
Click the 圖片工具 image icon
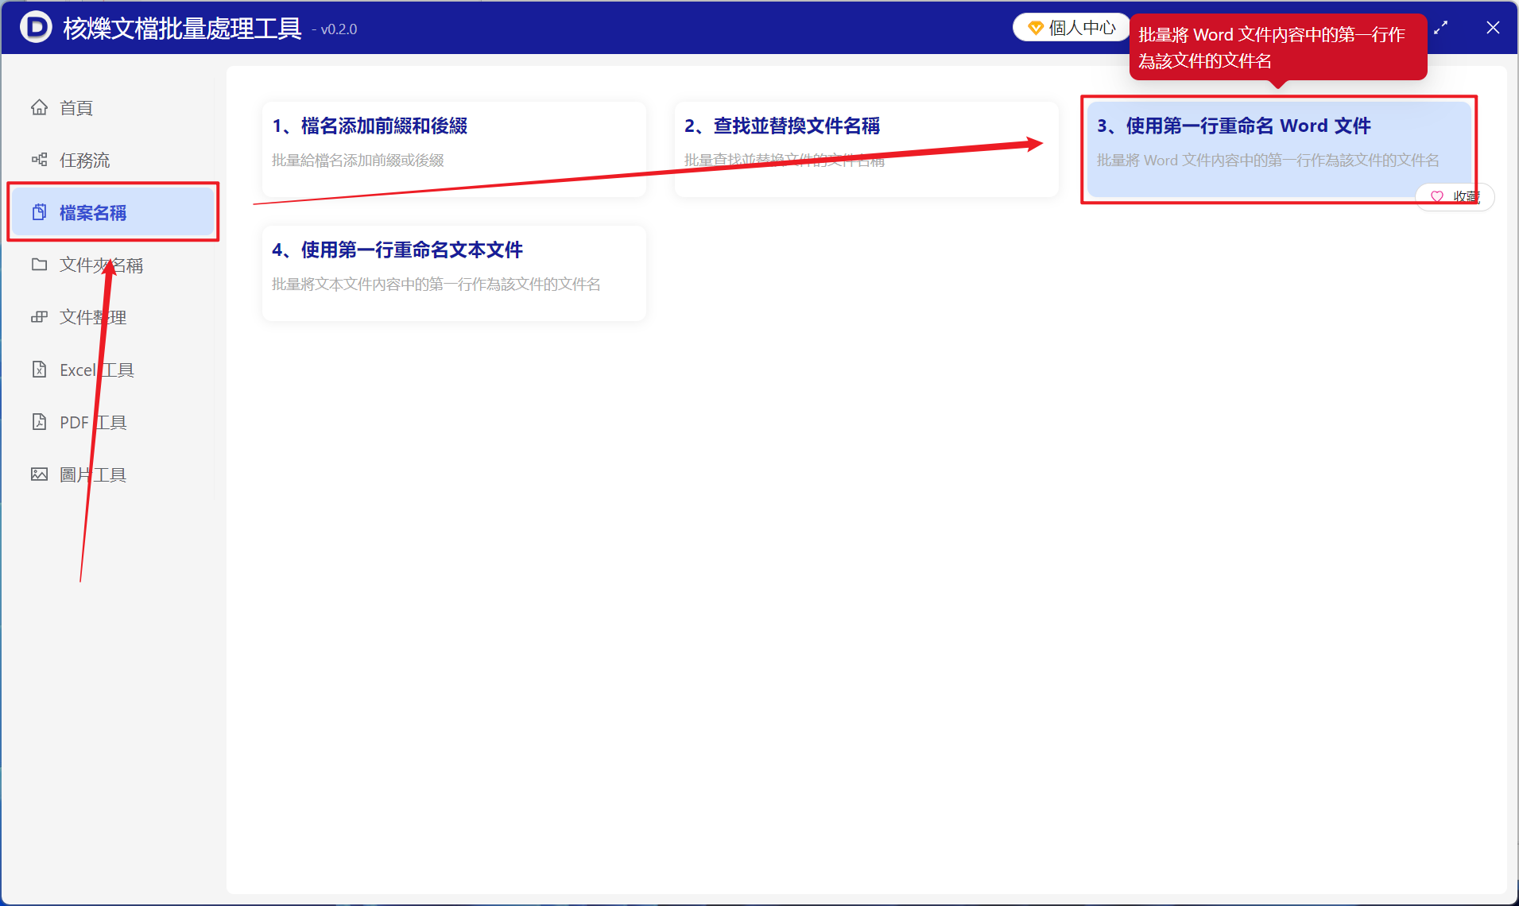pyautogui.click(x=39, y=474)
